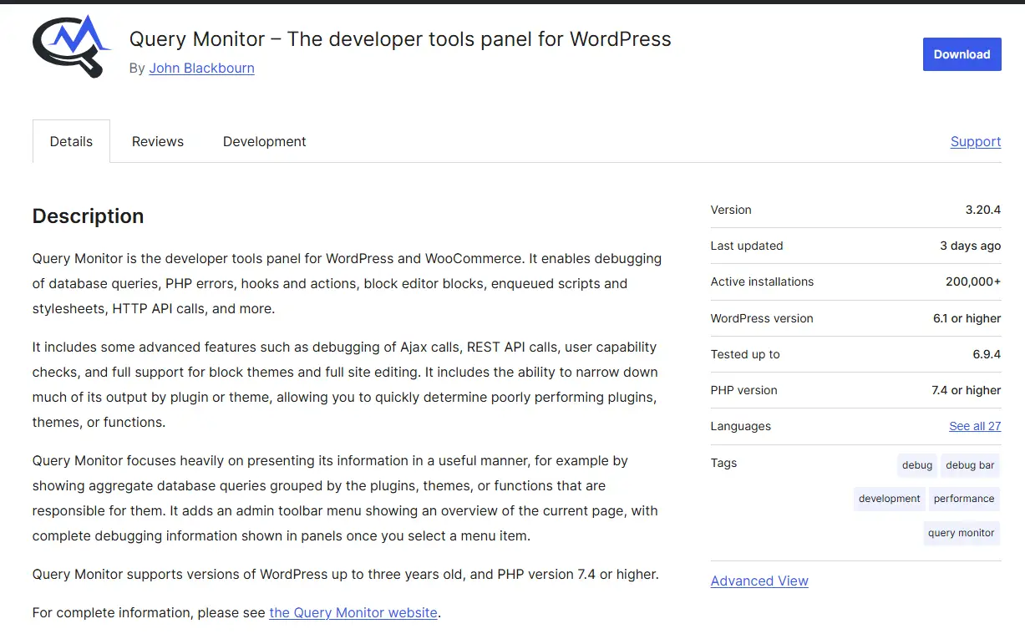
Task: Switch to the Reviews tab
Action: point(158,141)
